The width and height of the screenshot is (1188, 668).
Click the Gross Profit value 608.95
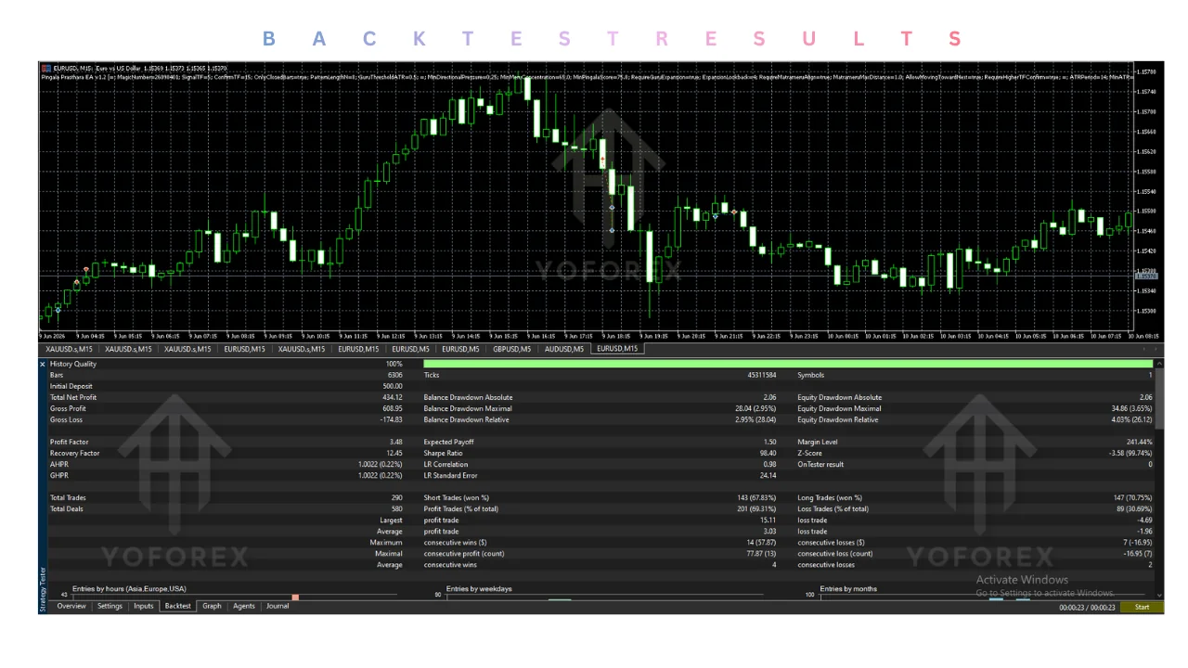point(393,409)
